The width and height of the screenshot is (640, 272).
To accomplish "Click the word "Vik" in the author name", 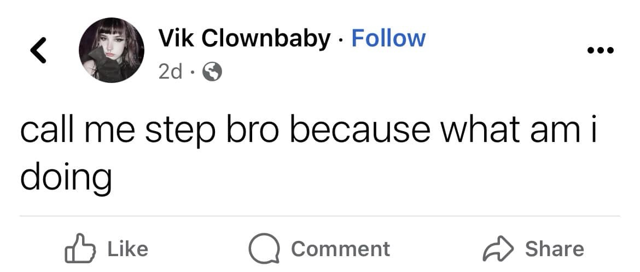I will click(x=175, y=38).
